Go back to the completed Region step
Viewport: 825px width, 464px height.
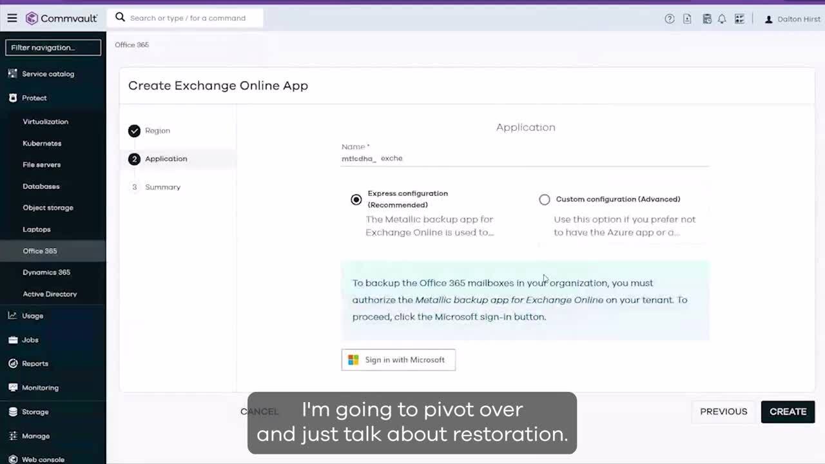coord(157,131)
